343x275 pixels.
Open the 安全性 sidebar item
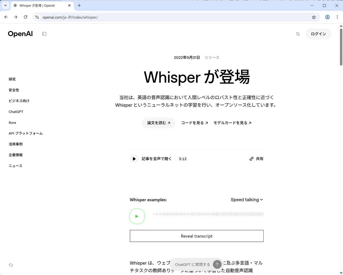14,90
